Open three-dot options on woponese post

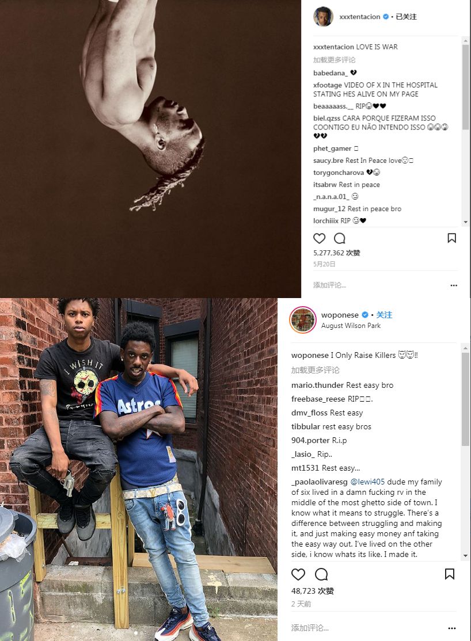tap(452, 628)
